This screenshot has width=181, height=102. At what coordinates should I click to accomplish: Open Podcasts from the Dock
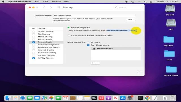tap(109, 98)
